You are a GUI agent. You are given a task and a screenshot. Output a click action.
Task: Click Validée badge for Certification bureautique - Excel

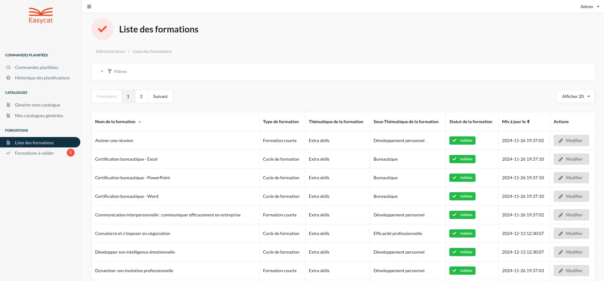[x=462, y=159]
